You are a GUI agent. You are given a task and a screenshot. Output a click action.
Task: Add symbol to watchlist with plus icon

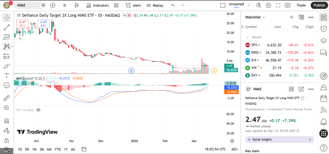coord(291,17)
